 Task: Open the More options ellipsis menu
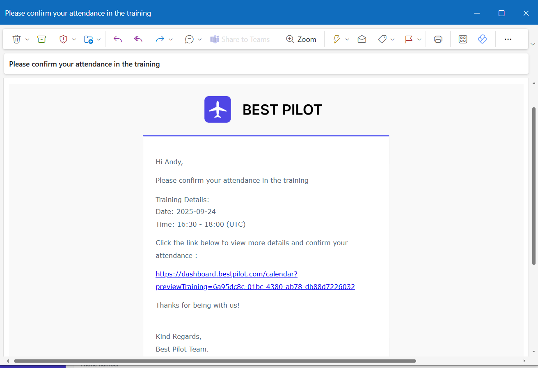(508, 39)
